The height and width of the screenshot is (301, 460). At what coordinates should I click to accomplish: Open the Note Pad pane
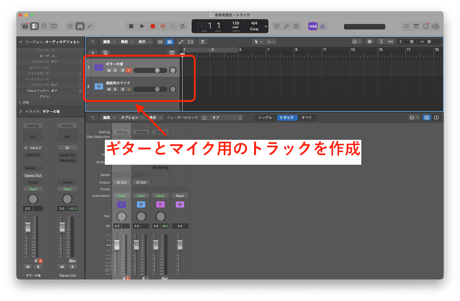[416, 26]
